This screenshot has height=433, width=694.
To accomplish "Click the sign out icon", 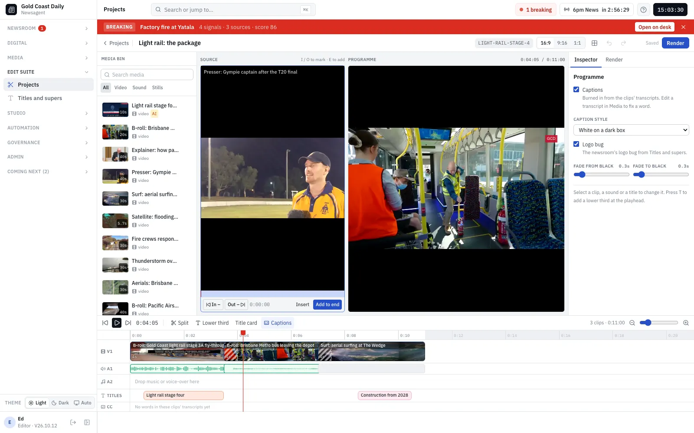I will pyautogui.click(x=73, y=422).
